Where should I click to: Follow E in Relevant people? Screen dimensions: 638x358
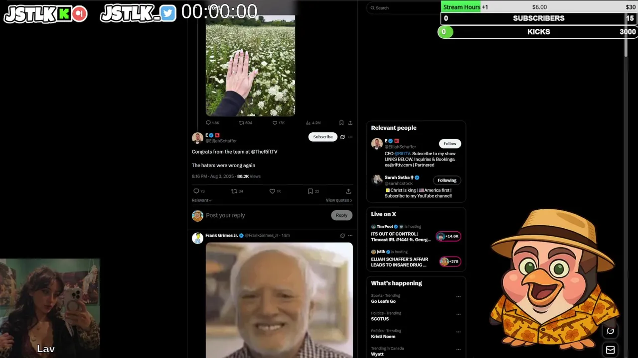coord(450,144)
